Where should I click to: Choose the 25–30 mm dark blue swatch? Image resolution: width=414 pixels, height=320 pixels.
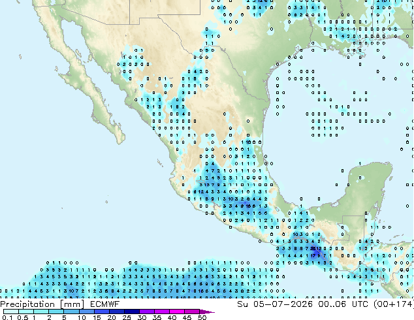pos(131,312)
